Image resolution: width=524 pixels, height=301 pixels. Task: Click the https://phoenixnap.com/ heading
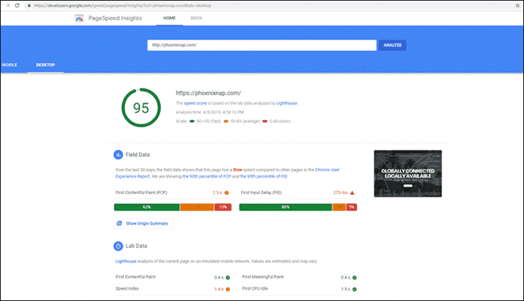click(x=208, y=93)
